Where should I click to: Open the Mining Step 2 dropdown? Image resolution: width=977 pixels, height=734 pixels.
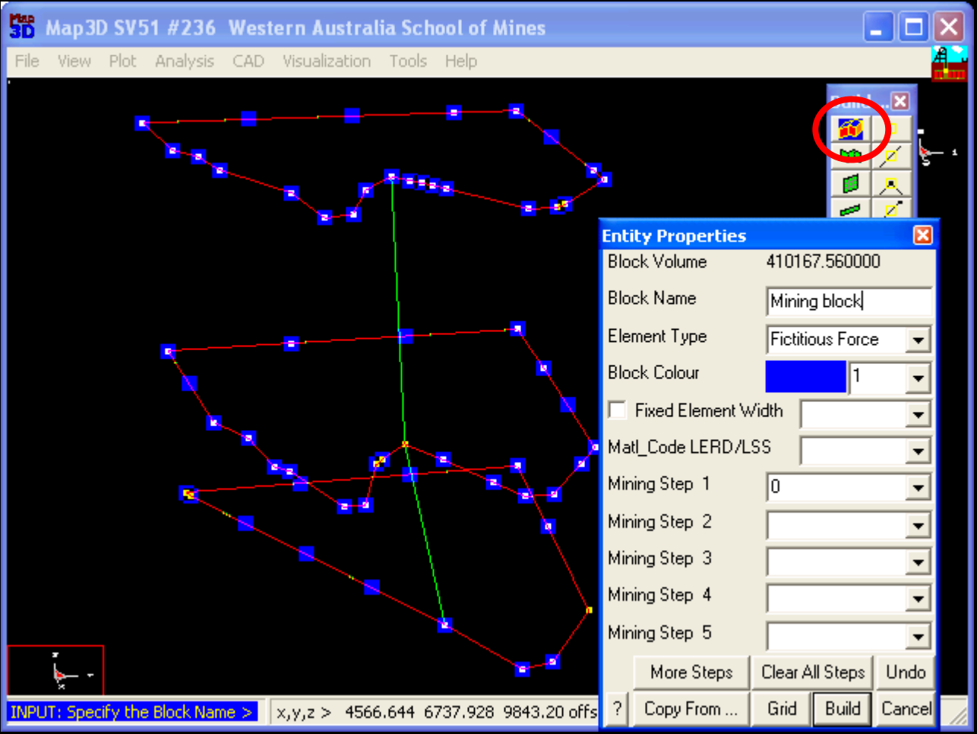[919, 525]
